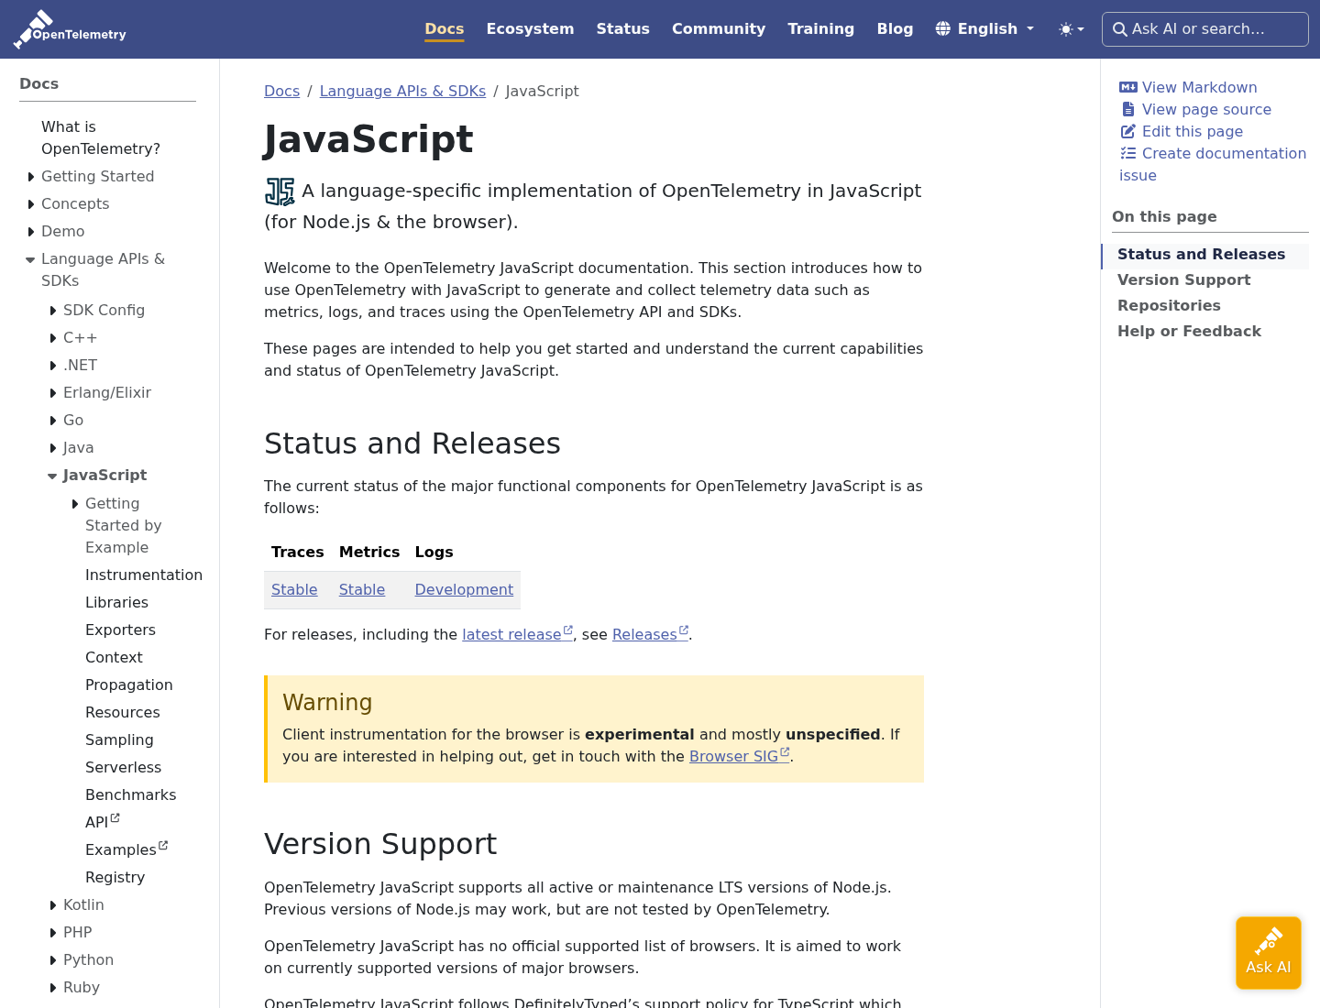
Task: Collapse the Language APIs & SDKs section
Action: tap(30, 259)
